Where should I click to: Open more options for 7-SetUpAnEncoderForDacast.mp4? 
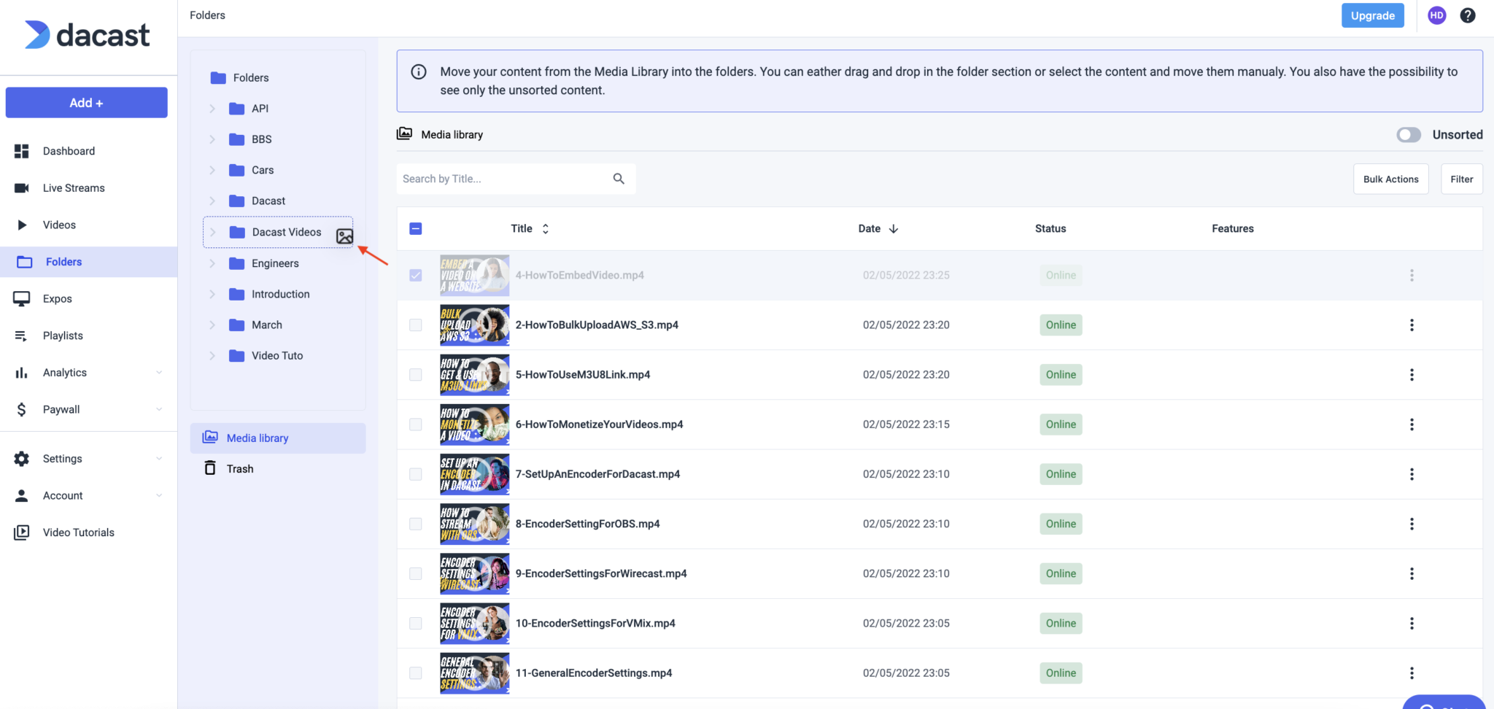pos(1412,474)
